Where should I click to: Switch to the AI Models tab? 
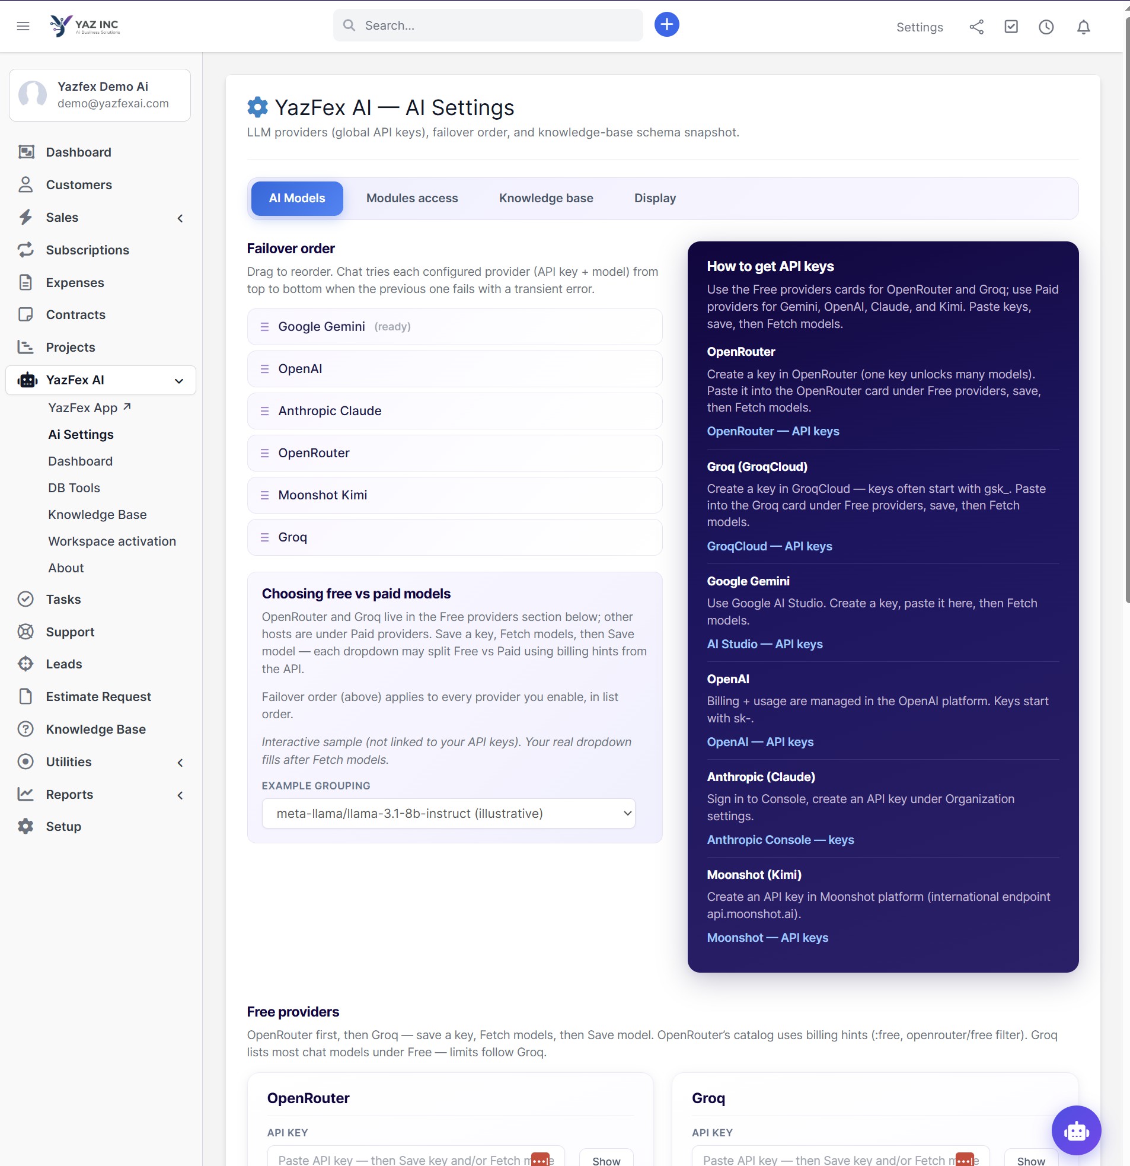297,199
